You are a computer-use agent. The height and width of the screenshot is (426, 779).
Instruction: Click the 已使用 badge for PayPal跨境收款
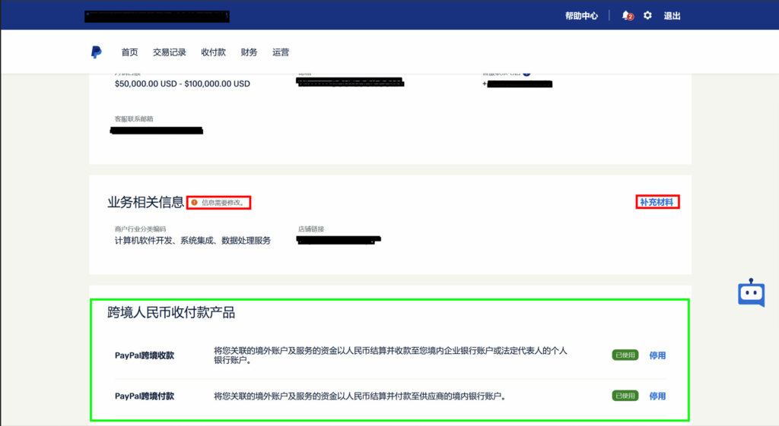(x=625, y=355)
